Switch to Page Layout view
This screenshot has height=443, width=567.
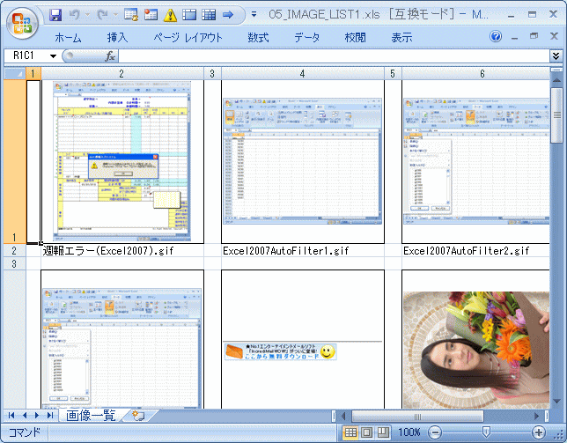click(x=366, y=432)
